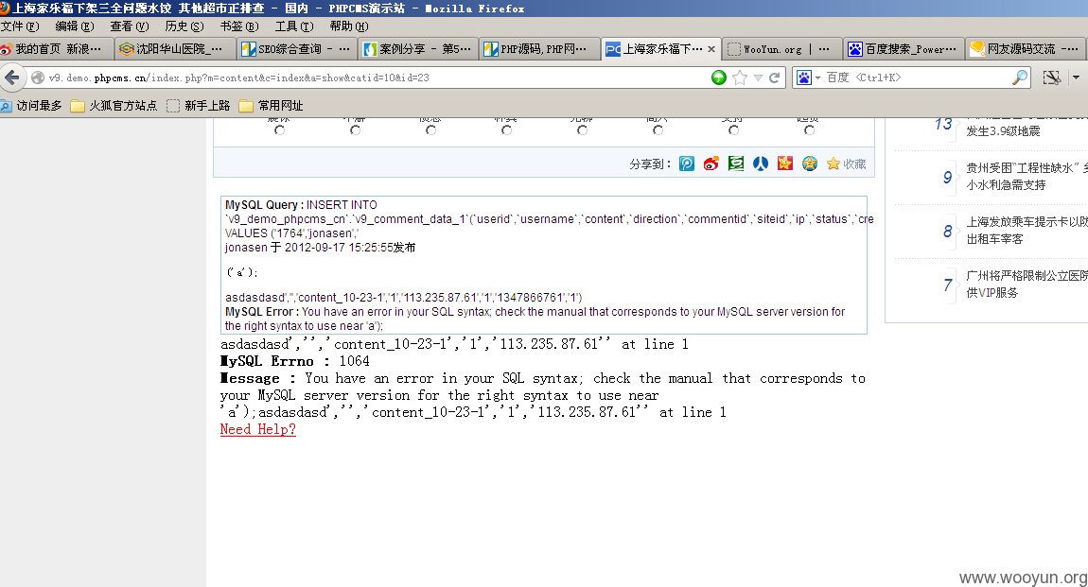Open the 查看(V) menu
The width and height of the screenshot is (1088, 587).
pyautogui.click(x=130, y=26)
